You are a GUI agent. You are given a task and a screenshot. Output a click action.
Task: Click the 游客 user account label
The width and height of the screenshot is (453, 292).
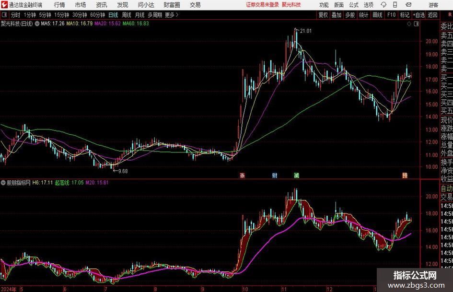tap(433, 5)
